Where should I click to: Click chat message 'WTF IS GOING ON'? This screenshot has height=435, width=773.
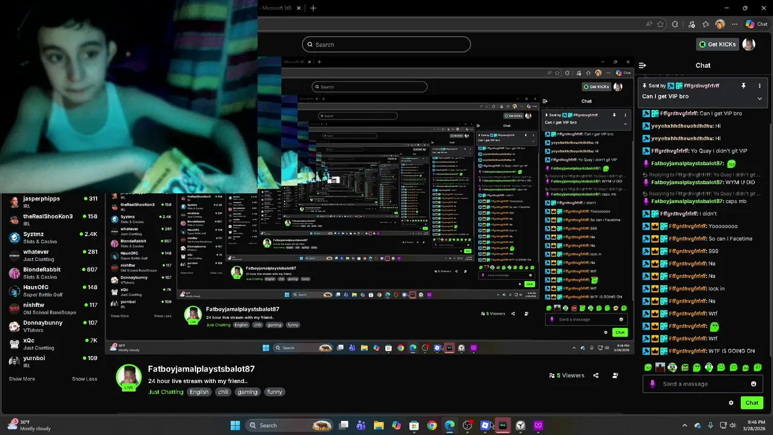(731, 351)
